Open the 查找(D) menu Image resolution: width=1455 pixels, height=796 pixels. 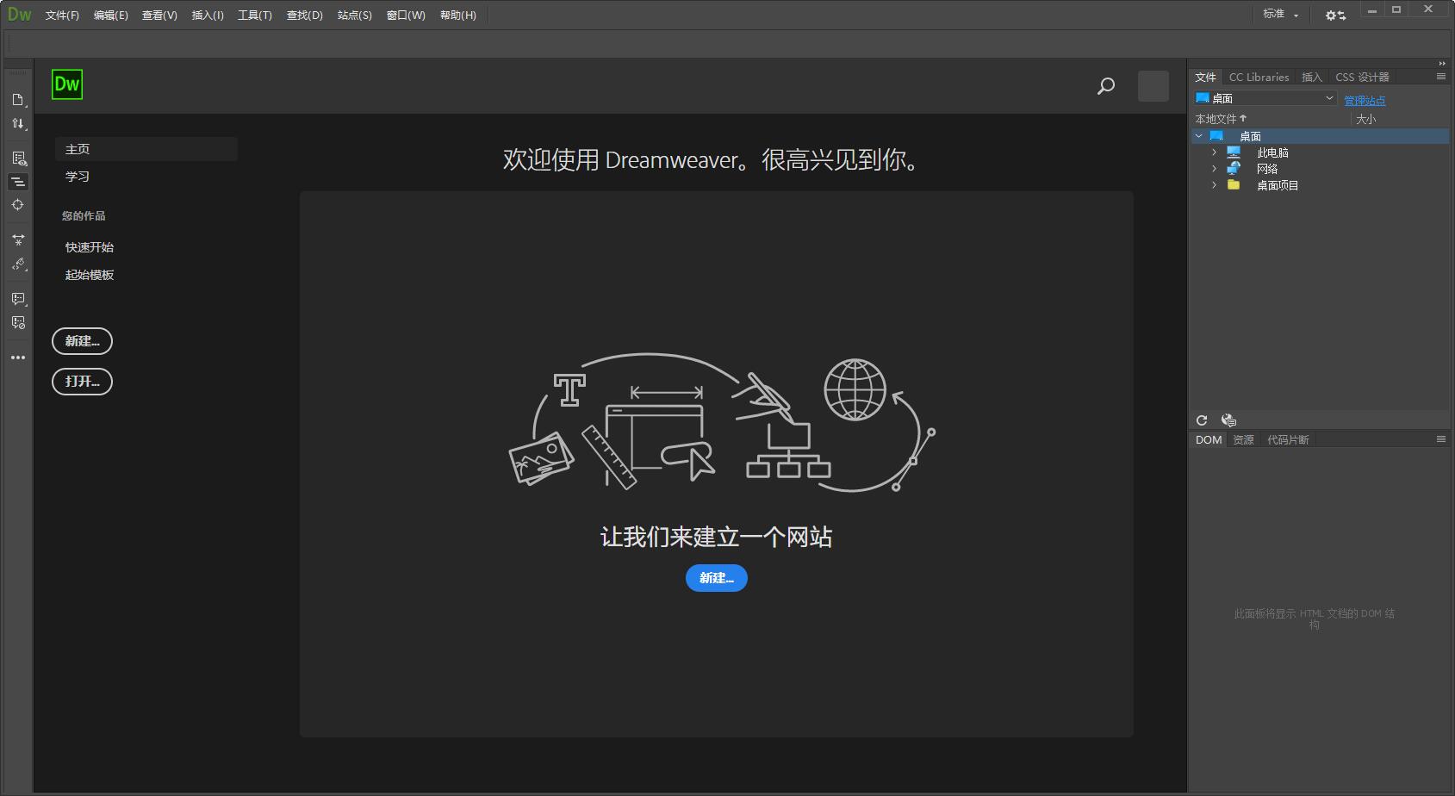point(304,16)
